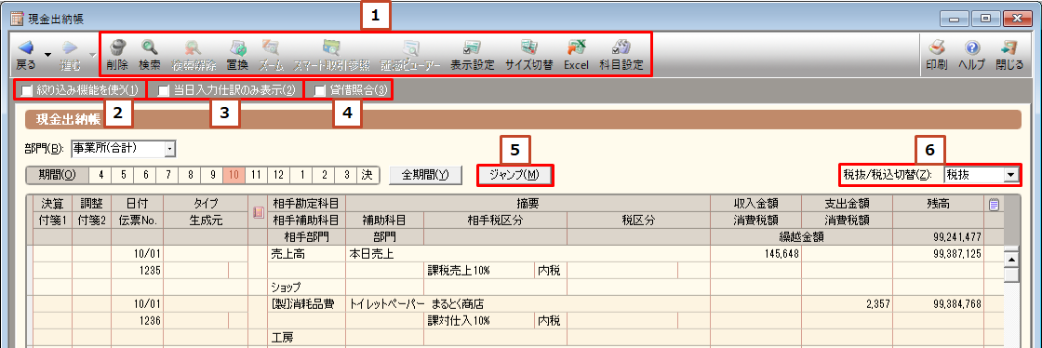Click the 本日売上 summary cell
This screenshot has width=1042, height=348.
tap(528, 254)
